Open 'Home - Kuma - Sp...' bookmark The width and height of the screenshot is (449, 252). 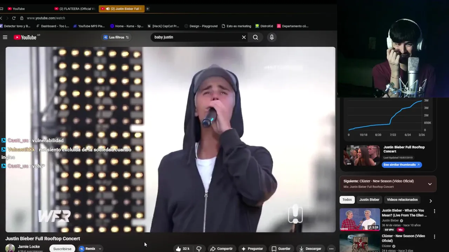coord(127,26)
